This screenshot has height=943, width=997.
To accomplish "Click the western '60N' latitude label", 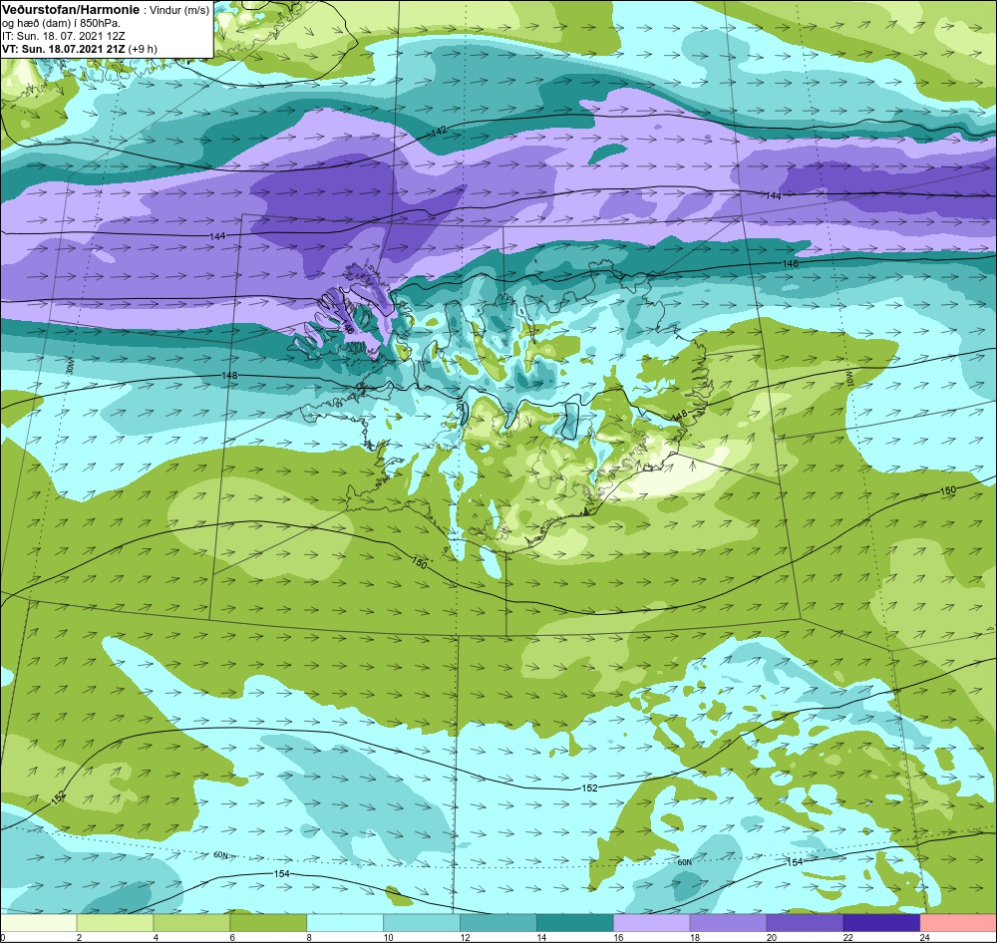I will tap(220, 855).
